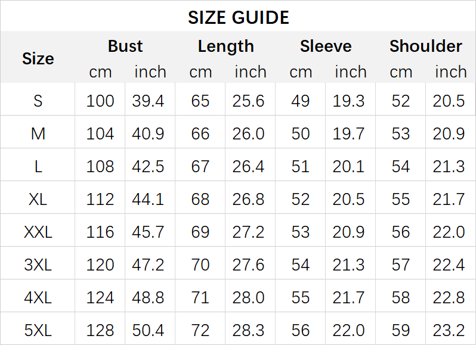Select the 50.4 inch bust cell
476x345 pixels.
coord(148,330)
